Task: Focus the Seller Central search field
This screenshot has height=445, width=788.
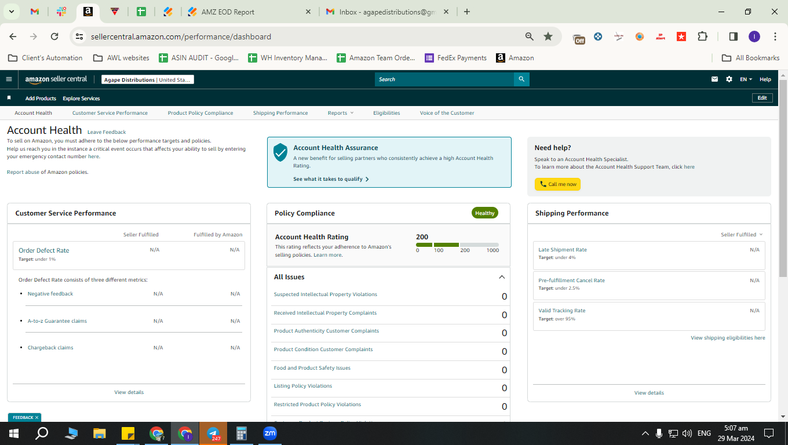Action: (x=444, y=79)
